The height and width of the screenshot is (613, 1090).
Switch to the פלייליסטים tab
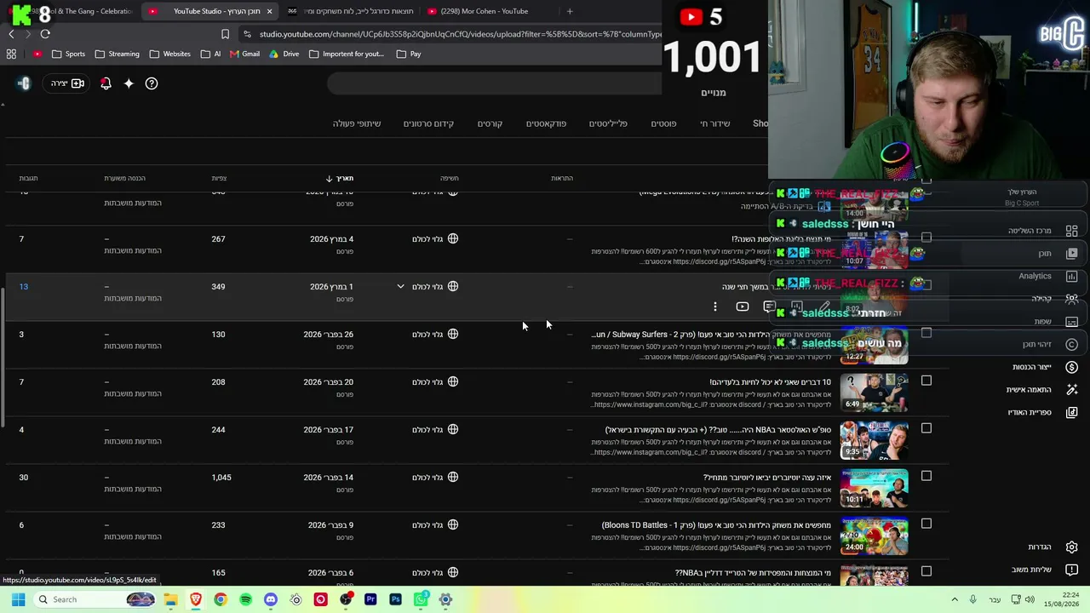coord(608,123)
